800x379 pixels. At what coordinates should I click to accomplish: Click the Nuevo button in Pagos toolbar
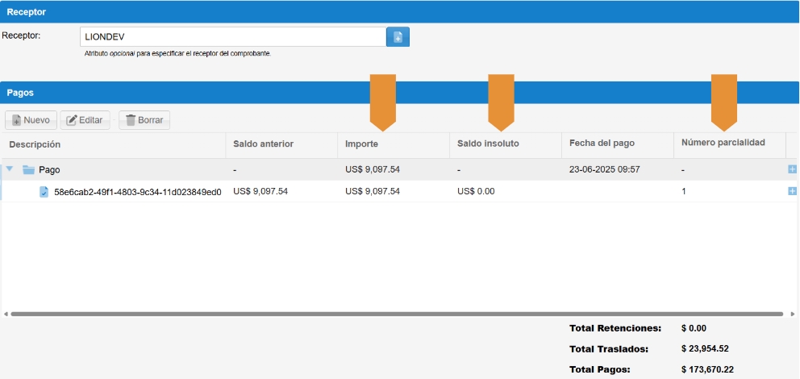pyautogui.click(x=30, y=120)
